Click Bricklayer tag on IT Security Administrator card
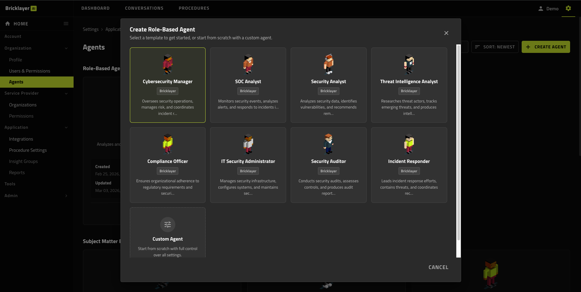Viewport: 581px width, 292px height. click(x=248, y=171)
